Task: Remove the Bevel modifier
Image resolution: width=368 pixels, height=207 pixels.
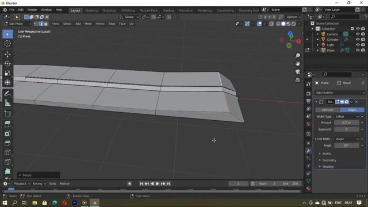Action: (356, 102)
